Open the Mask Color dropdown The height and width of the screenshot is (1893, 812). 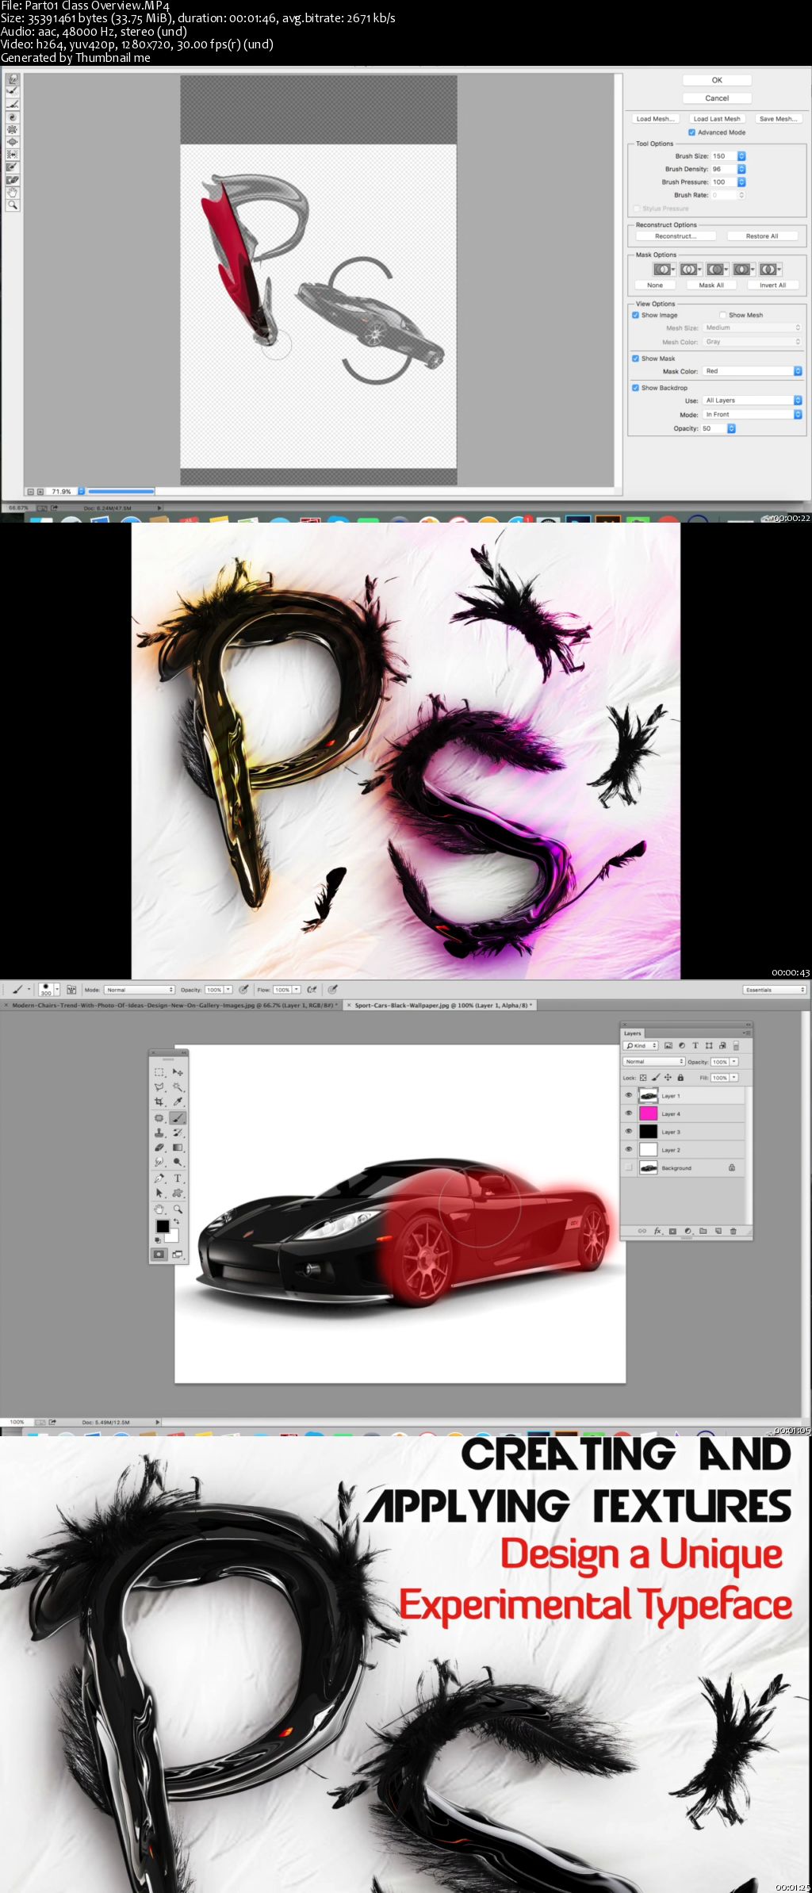point(753,371)
